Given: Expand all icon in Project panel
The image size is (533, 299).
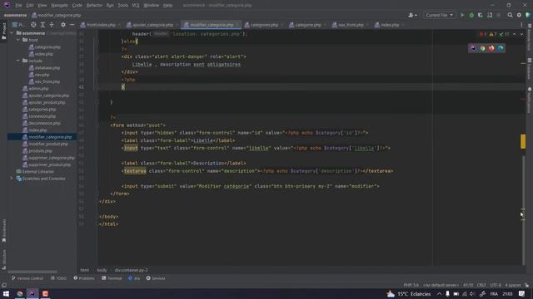Looking at the screenshot, I should [x=42, y=25].
